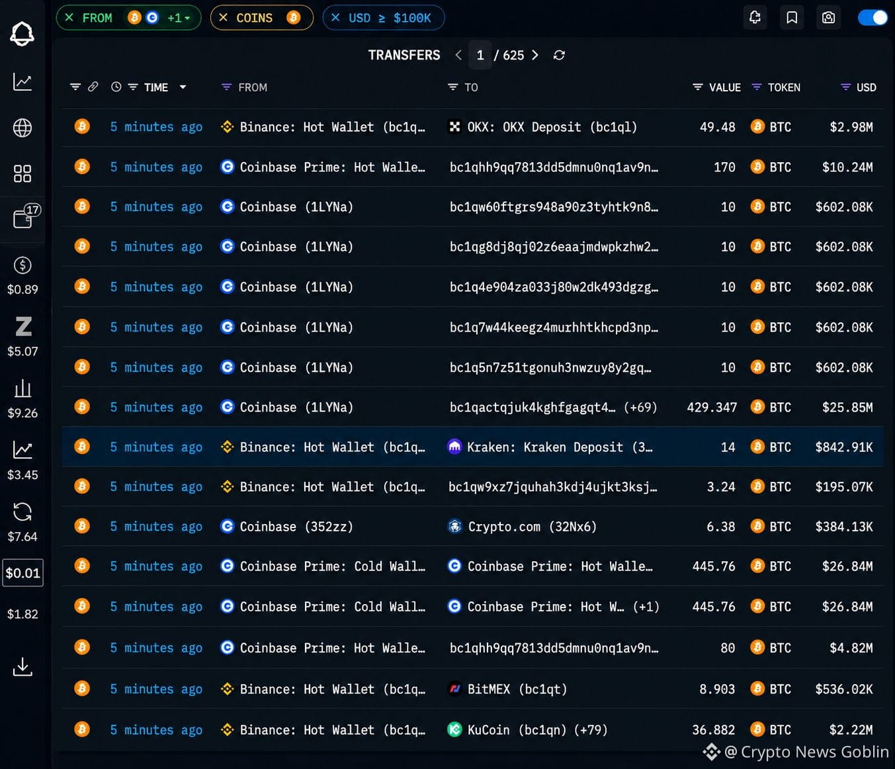
Task: Open the TOKEN column filter
Action: (x=757, y=87)
